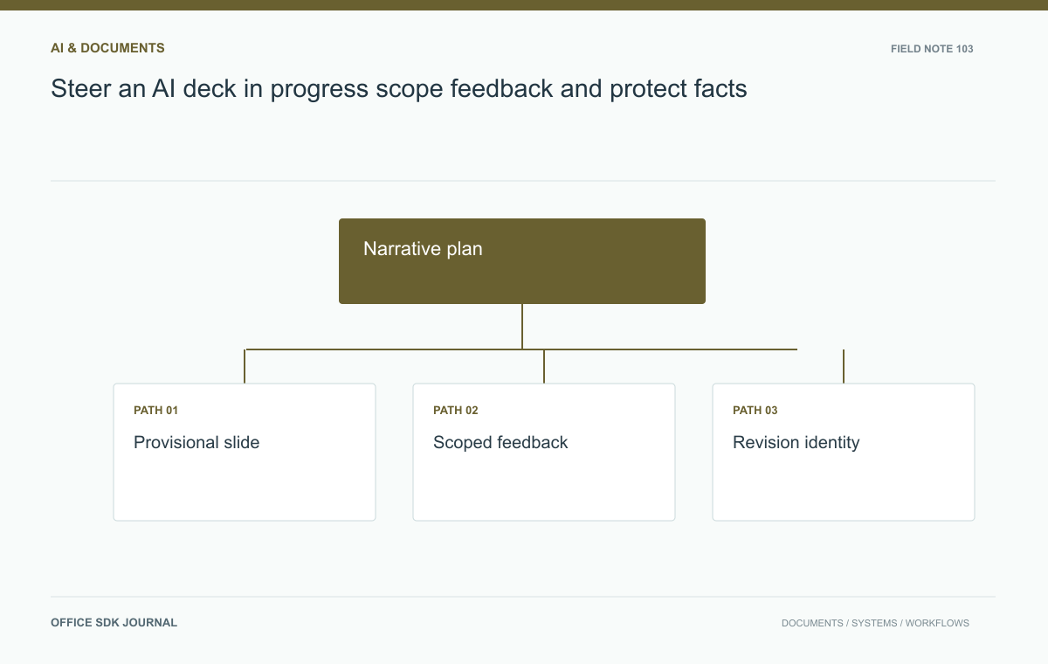Image resolution: width=1048 pixels, height=664 pixels.
Task: Click the FIELD NOTE 103 label
Action: click(932, 49)
